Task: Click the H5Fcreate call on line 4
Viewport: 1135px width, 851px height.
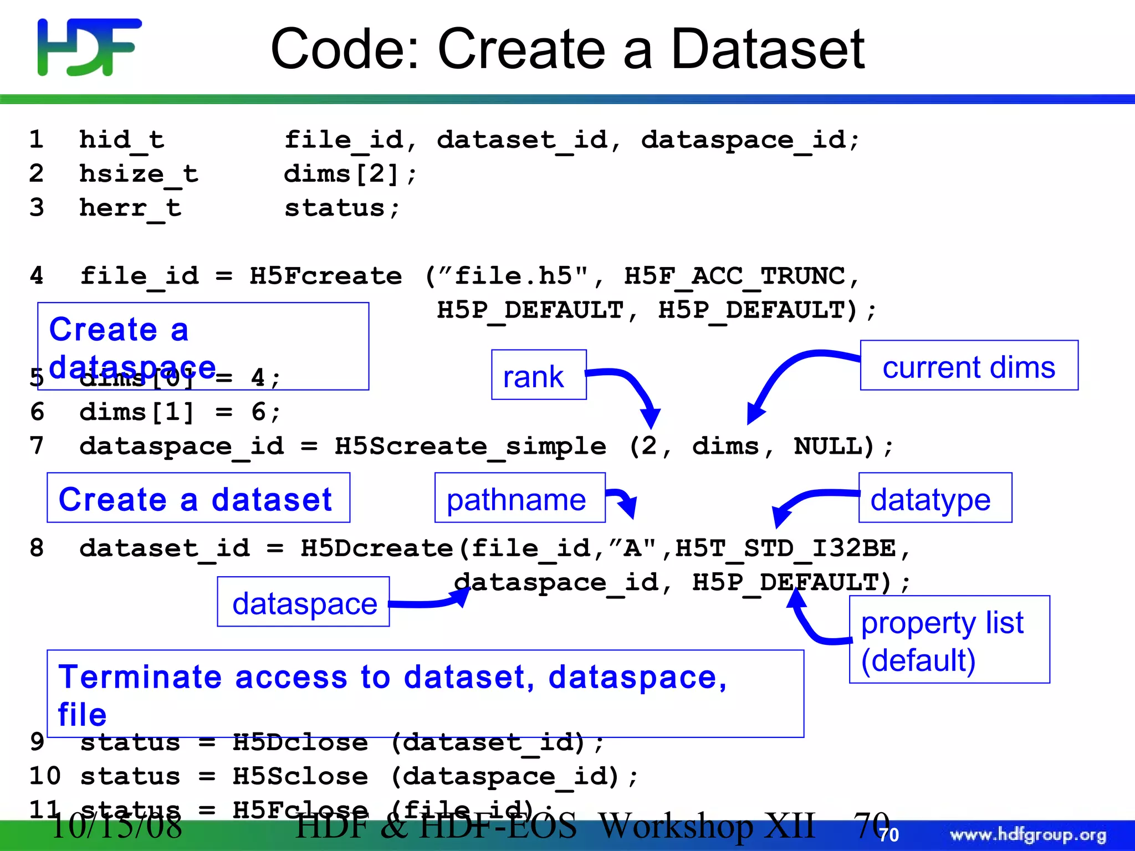Action: 326,276
